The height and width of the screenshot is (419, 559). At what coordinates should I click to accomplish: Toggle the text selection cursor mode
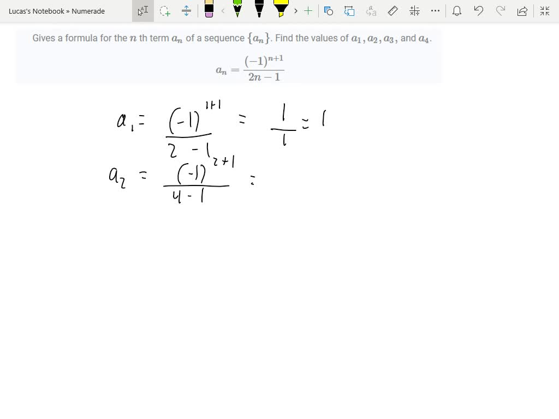[143, 10]
